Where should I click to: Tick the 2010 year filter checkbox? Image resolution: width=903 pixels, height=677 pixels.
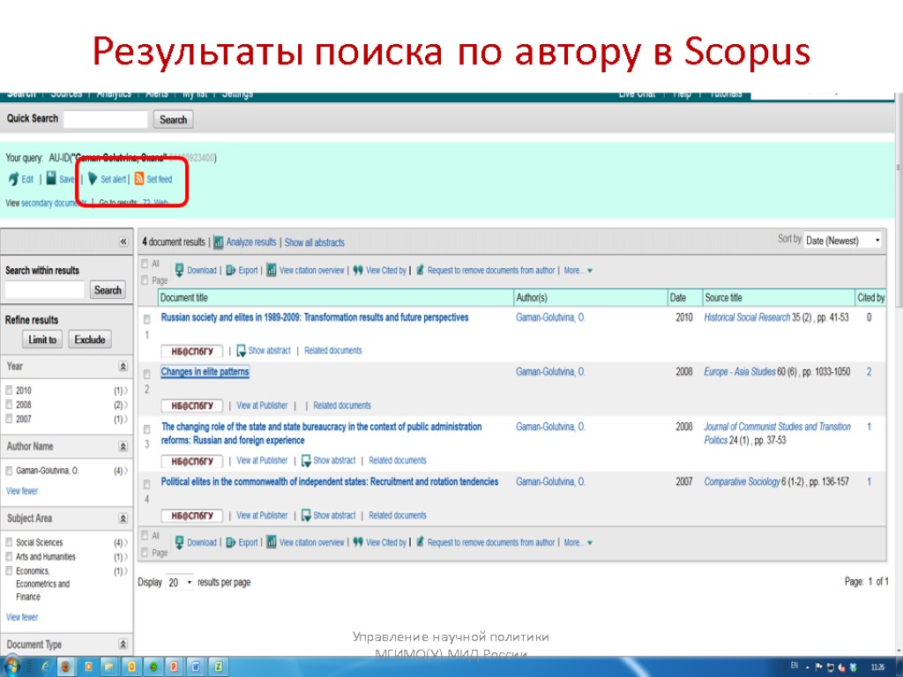(x=9, y=390)
